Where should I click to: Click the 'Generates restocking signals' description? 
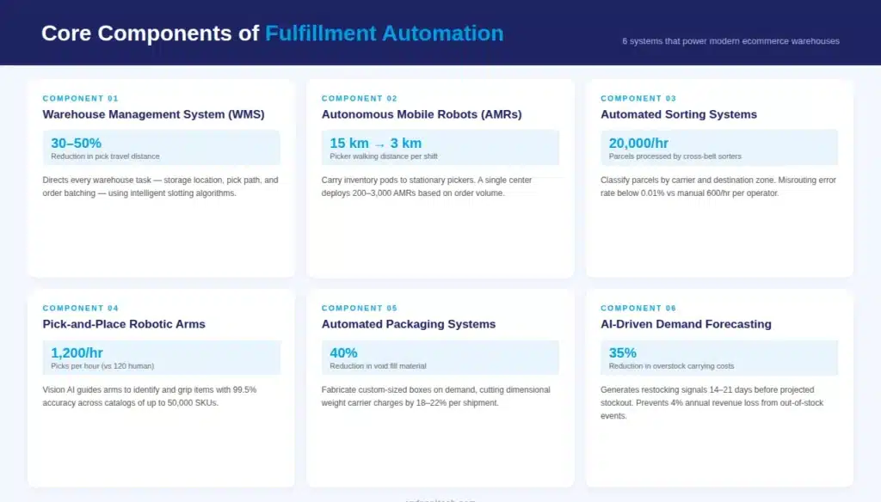(712, 402)
